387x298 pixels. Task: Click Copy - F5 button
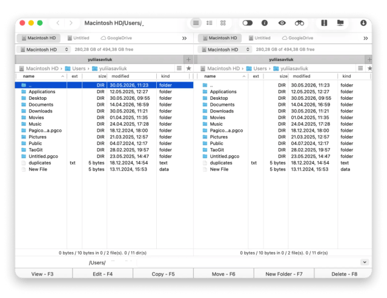click(x=163, y=274)
